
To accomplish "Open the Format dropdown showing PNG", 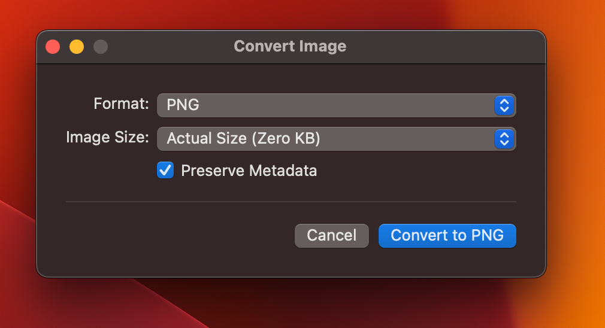I will point(337,105).
